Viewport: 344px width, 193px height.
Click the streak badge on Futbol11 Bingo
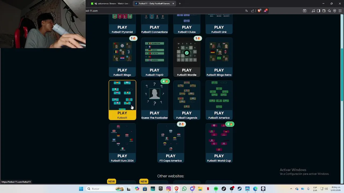point(133,38)
